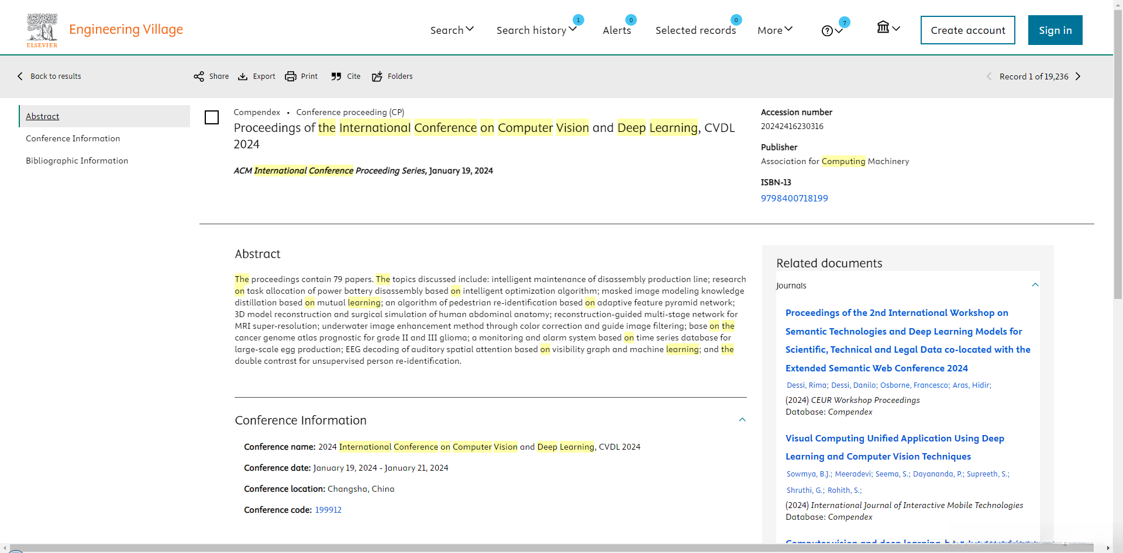Click author link Aras, Hidir
Image resolution: width=1123 pixels, height=553 pixels.
tap(971, 385)
